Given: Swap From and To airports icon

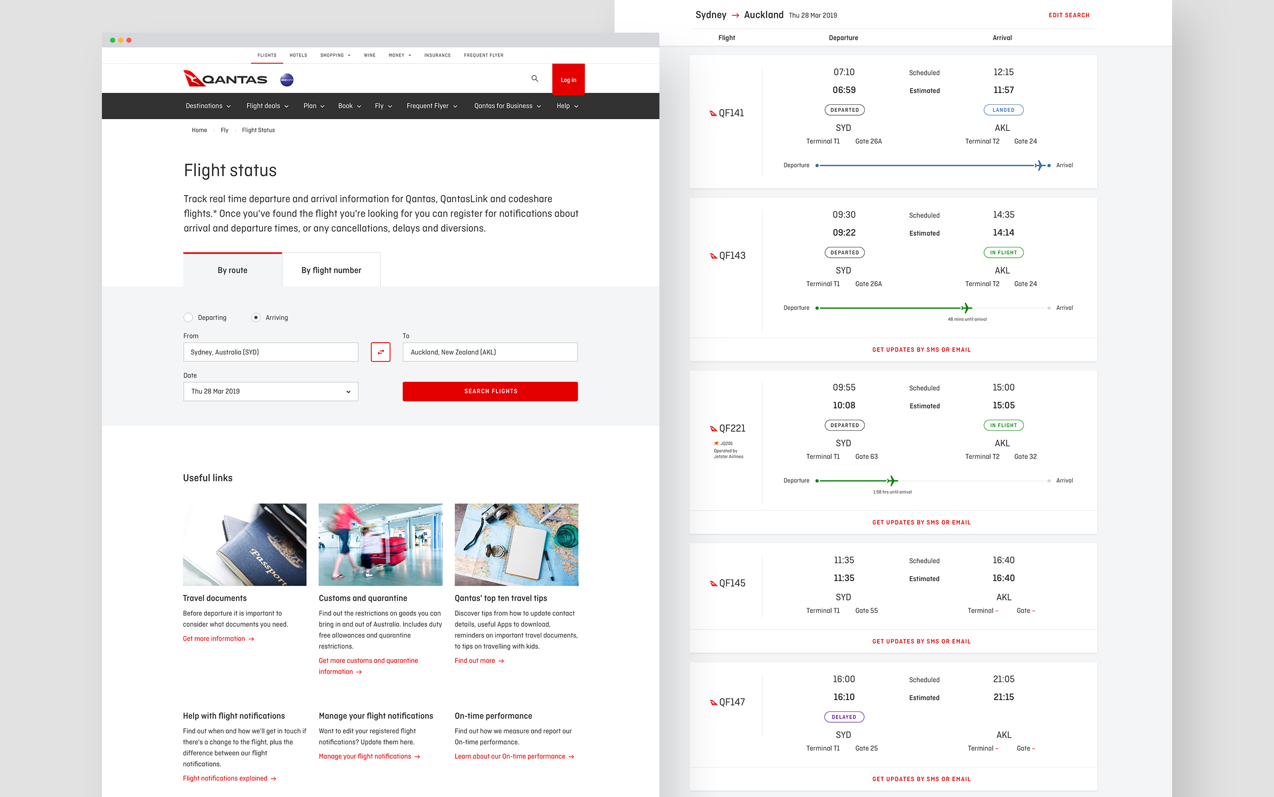Looking at the screenshot, I should pos(380,352).
